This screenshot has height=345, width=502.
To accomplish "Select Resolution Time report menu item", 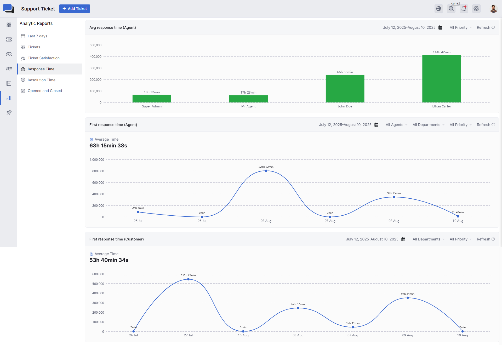I will click(x=42, y=80).
